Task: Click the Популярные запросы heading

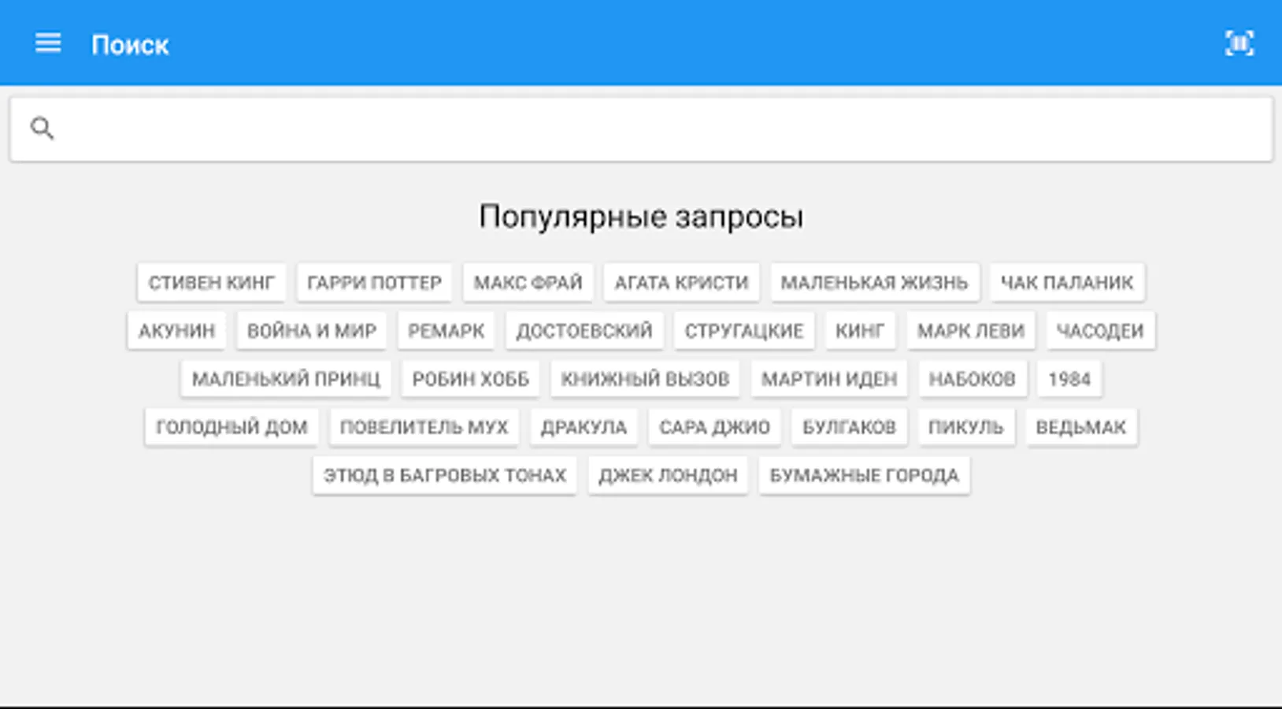Action: pos(641,217)
